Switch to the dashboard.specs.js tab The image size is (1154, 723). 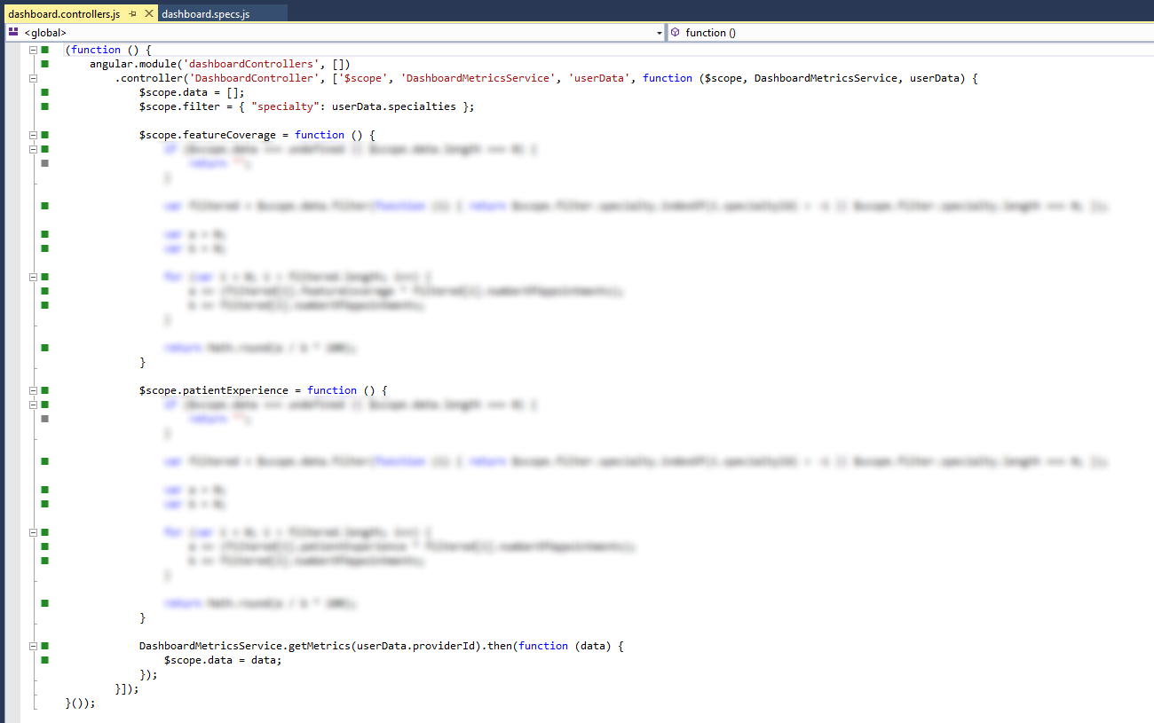pos(206,14)
